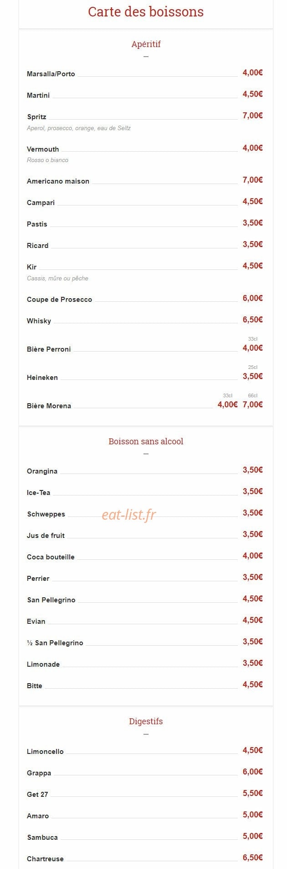The height and width of the screenshot is (869, 287).
Task: Click the Spritz menu item
Action: click(x=36, y=117)
